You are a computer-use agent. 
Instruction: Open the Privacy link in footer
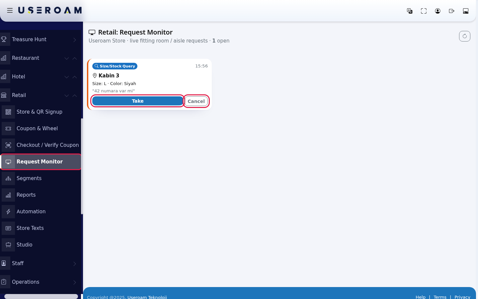(462, 297)
